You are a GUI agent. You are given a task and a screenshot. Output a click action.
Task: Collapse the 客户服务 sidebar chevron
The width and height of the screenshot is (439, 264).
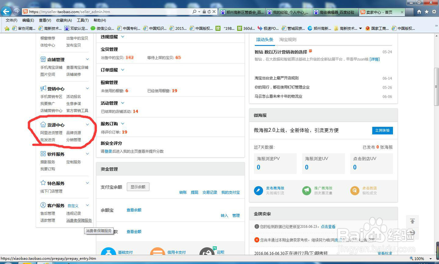(87, 205)
